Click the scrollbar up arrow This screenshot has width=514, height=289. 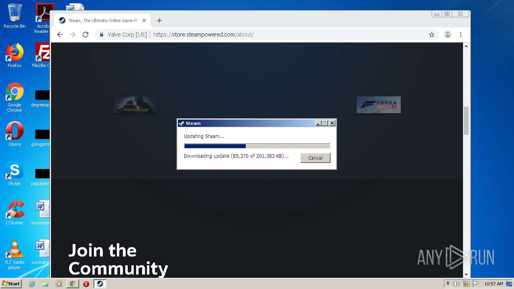point(466,46)
